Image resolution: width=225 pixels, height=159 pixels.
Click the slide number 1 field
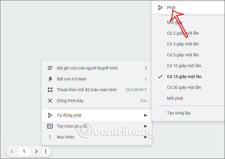tap(24, 151)
